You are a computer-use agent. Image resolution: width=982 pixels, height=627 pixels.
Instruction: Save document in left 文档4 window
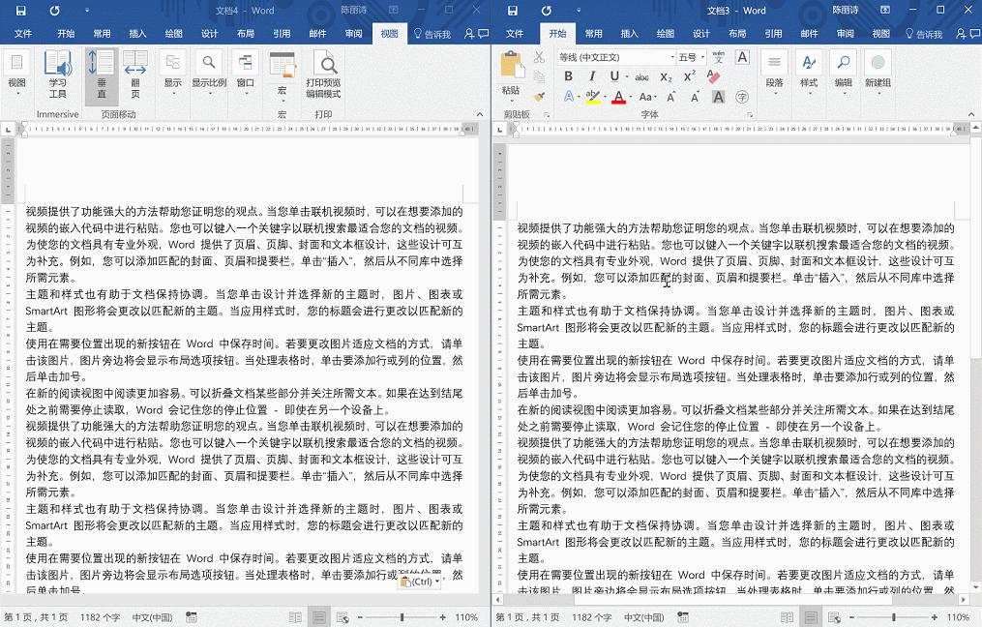20,11
